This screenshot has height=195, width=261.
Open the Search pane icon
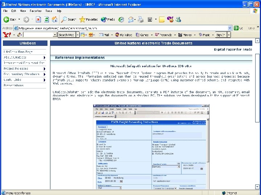(x=64, y=19)
